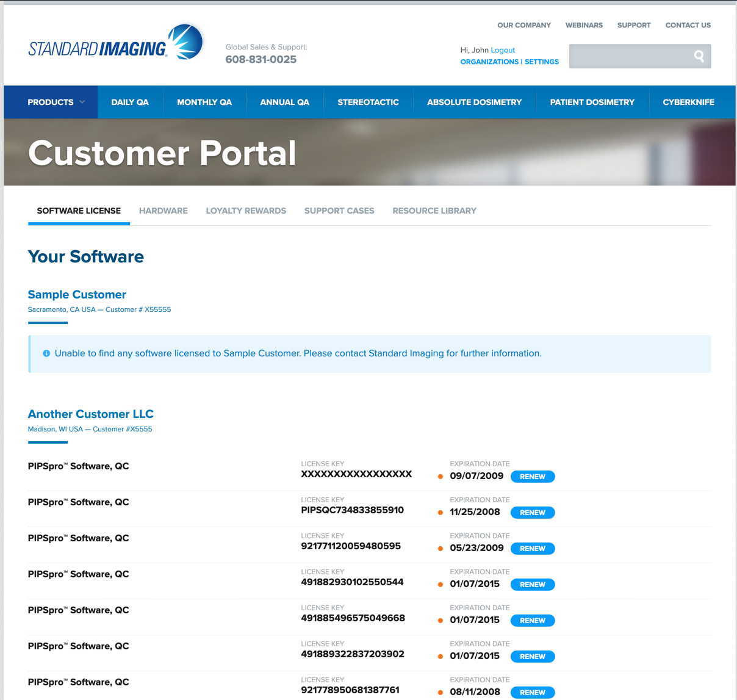Click the Standard Imaging logo

[116, 43]
